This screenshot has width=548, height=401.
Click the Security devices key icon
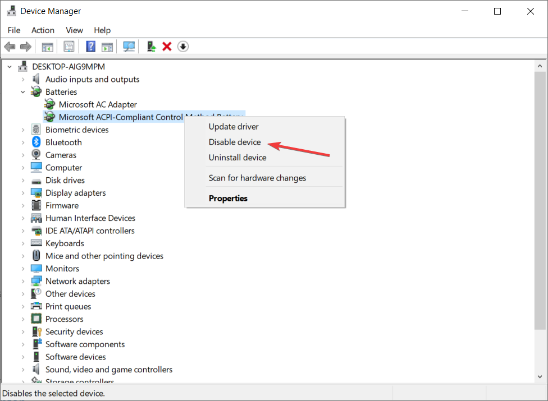tap(36, 331)
